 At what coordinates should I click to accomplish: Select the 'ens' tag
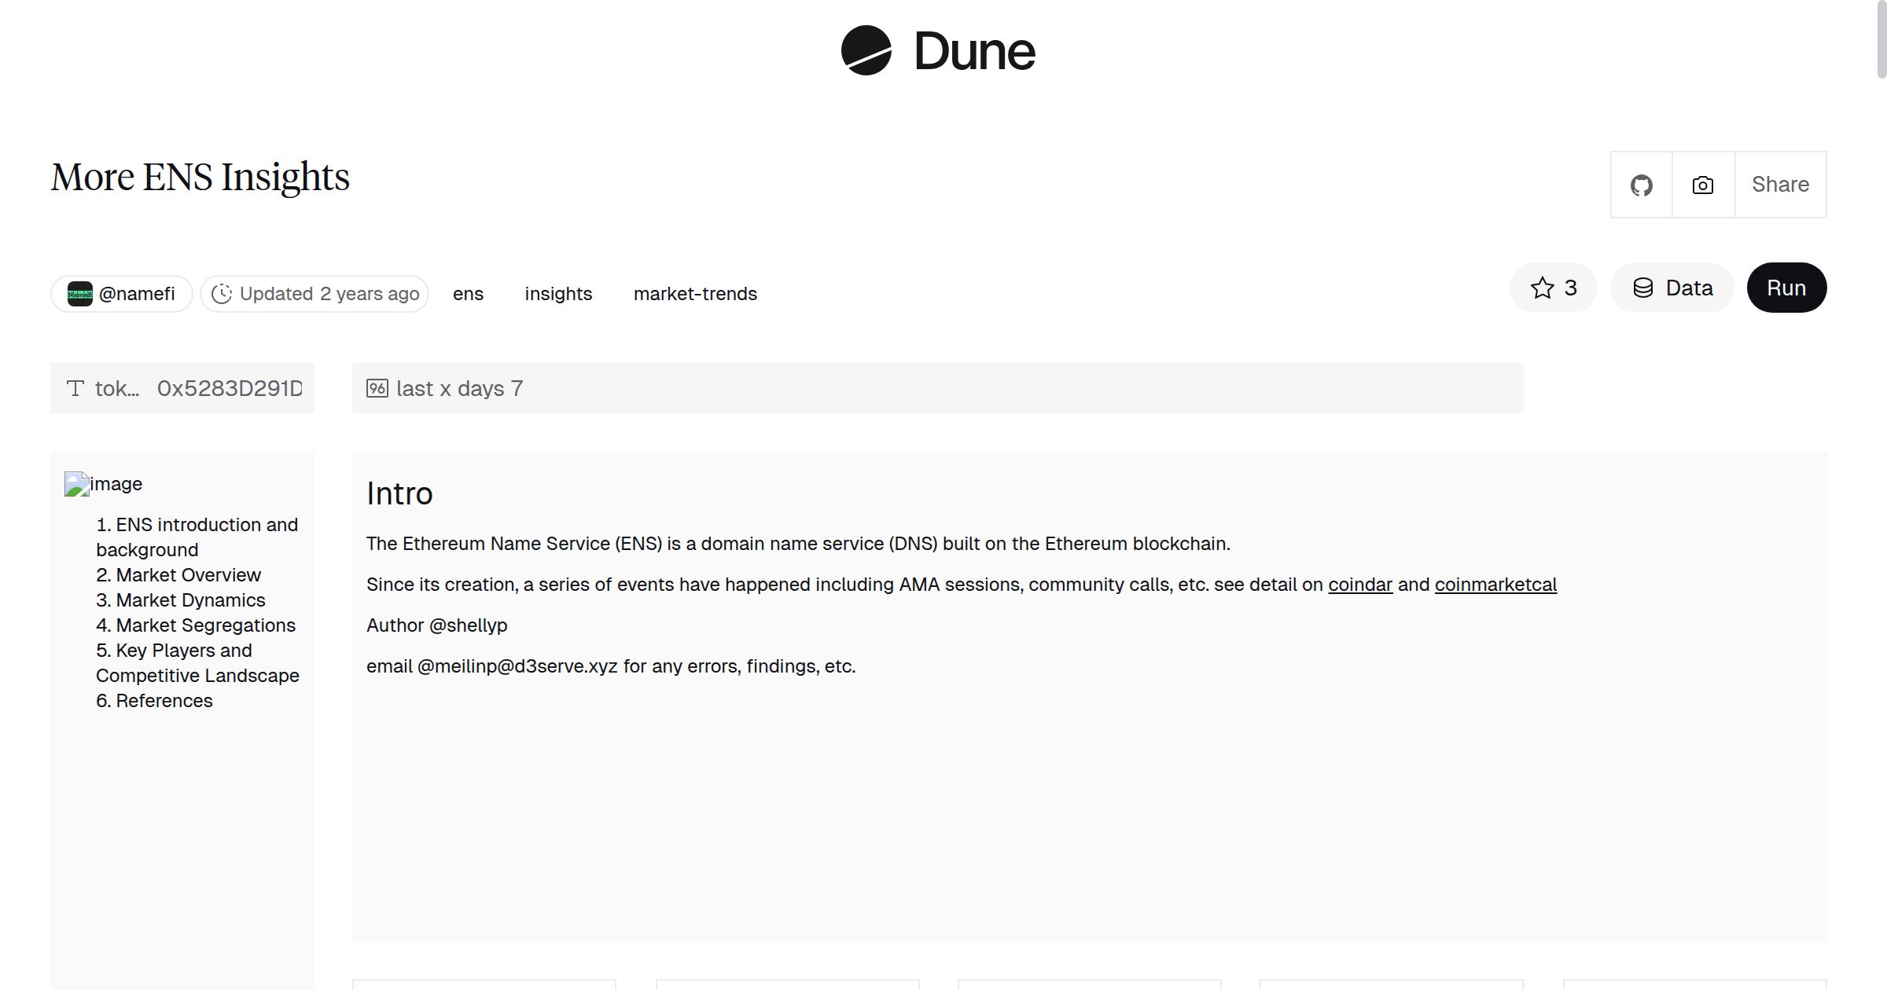click(468, 294)
